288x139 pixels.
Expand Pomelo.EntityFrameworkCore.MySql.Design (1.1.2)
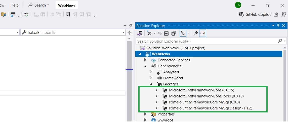pos(156,108)
